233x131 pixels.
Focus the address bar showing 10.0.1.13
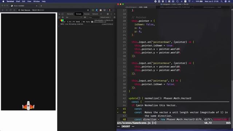click(x=38, y=10)
